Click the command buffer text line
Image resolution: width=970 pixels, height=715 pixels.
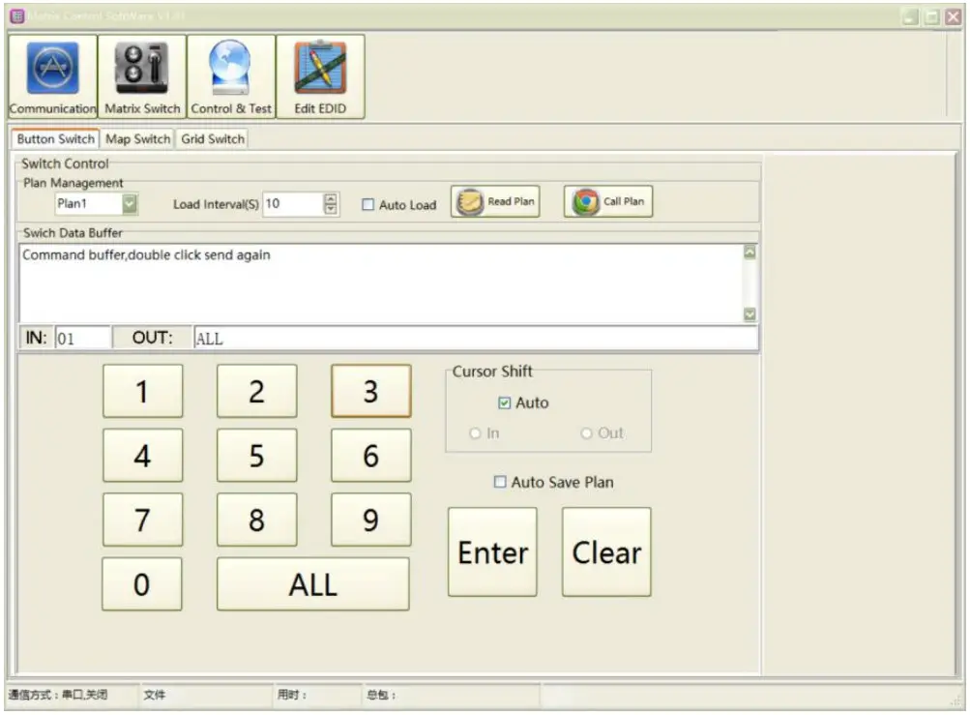coord(147,255)
